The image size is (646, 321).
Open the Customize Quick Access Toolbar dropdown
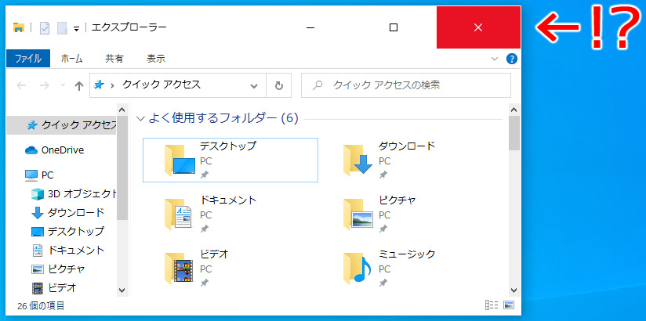click(x=76, y=28)
